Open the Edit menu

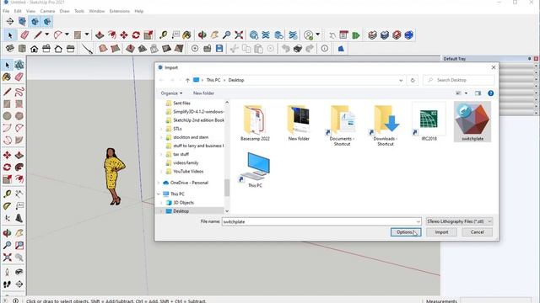pos(18,11)
